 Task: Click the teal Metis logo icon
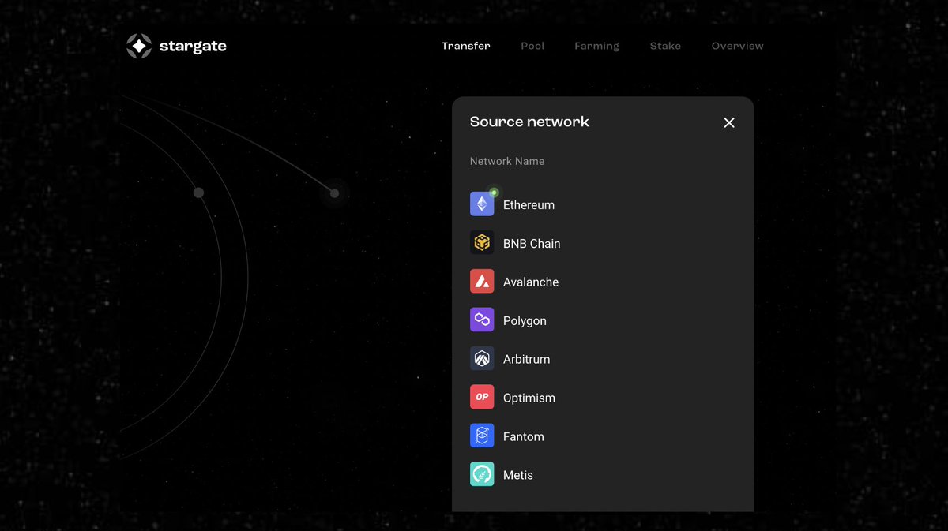click(x=482, y=475)
